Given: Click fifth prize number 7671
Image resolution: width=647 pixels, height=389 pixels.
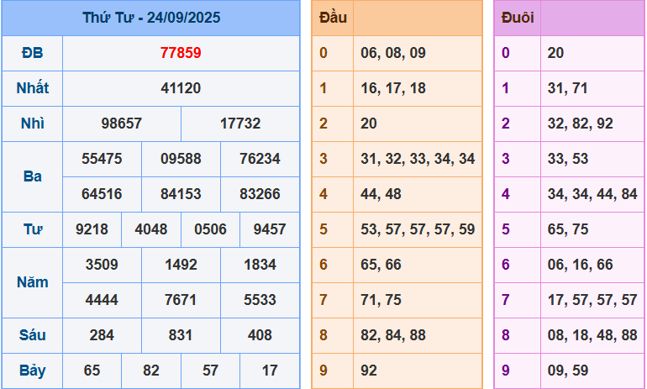Looking at the screenshot, I should tap(181, 300).
